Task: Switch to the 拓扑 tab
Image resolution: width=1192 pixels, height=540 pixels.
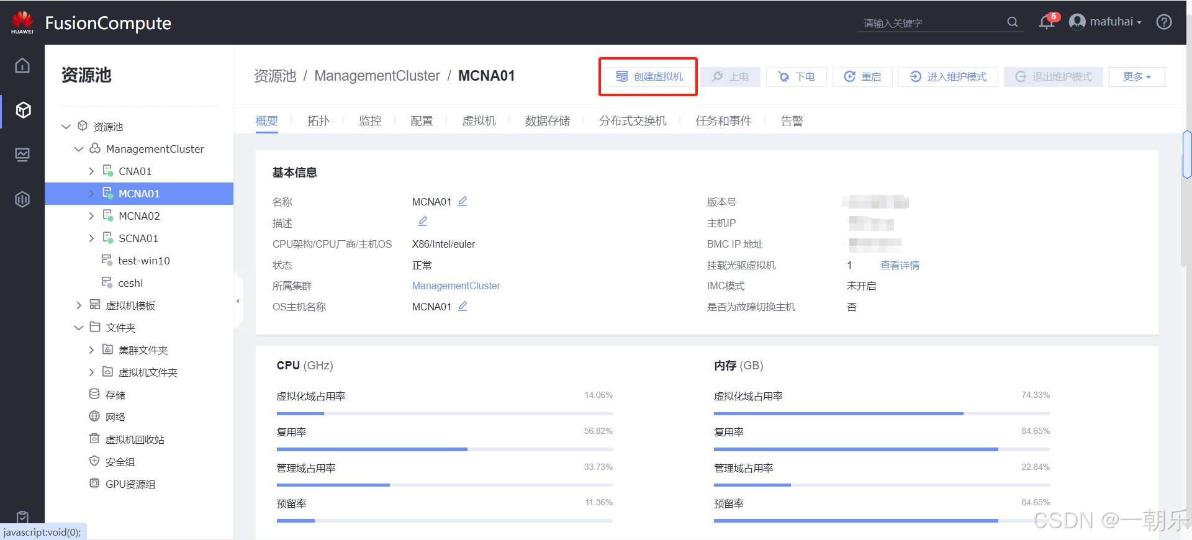Action: 318,120
